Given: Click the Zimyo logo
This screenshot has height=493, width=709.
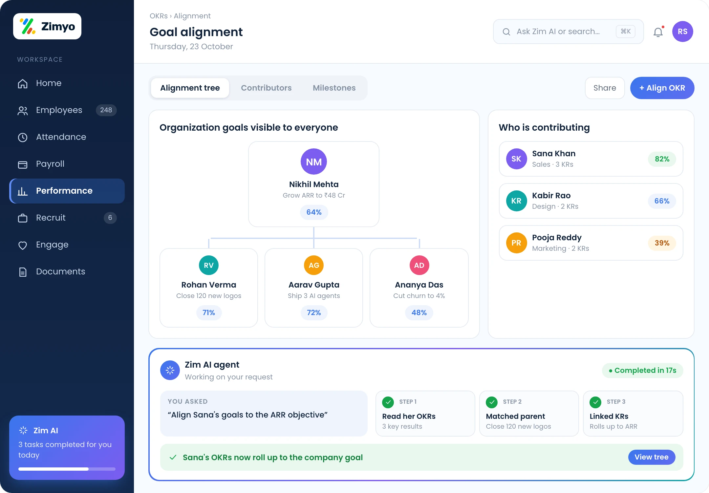Looking at the screenshot, I should coord(47,26).
